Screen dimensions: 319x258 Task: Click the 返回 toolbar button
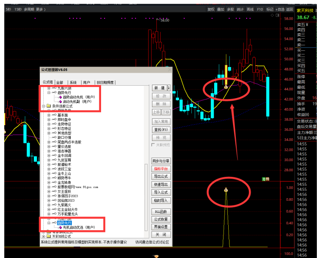(x=289, y=9)
